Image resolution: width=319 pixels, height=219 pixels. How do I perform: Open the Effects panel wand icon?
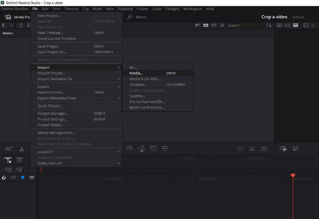click(x=130, y=17)
